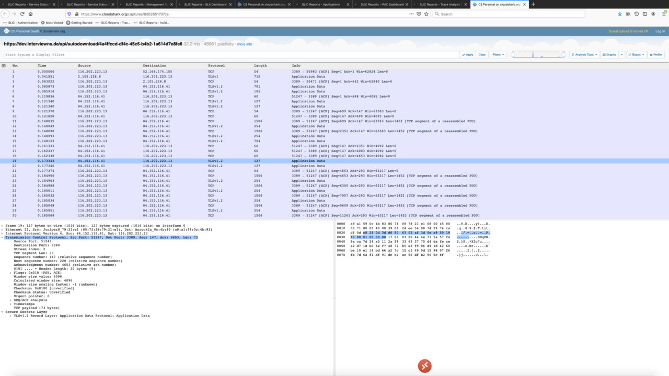The width and height of the screenshot is (669, 376).
Task: Switch to SLIC Reports - Applications tab
Action: click(x=324, y=4)
